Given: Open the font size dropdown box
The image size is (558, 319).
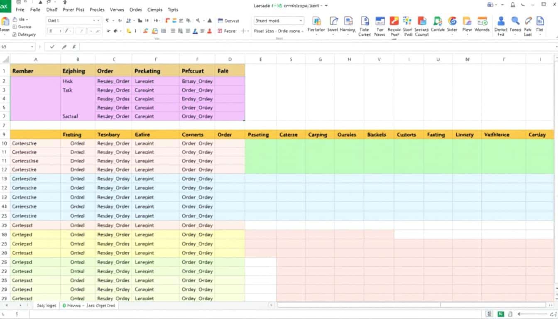Looking at the screenshot, I should pyautogui.click(x=55, y=31).
